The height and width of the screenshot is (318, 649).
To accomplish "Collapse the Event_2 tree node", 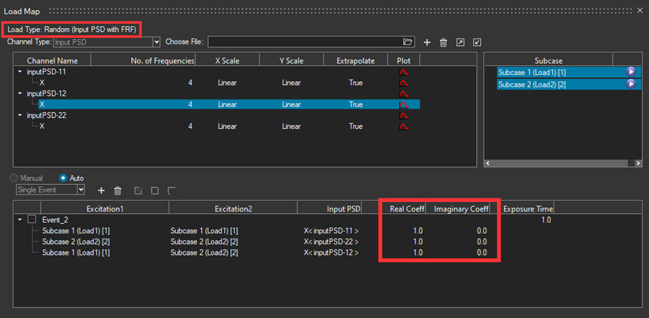I will tap(19, 220).
